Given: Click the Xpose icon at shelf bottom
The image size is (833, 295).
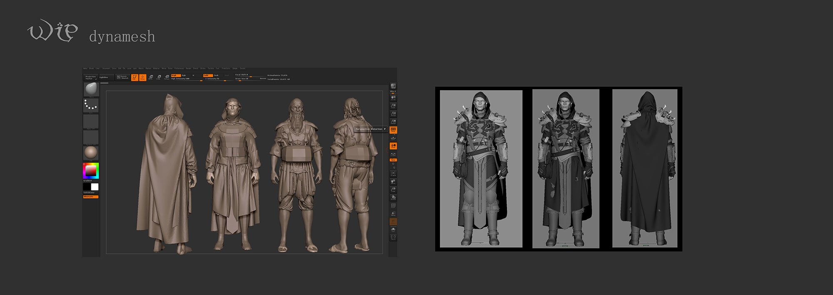Looking at the screenshot, I should pyautogui.click(x=393, y=238).
